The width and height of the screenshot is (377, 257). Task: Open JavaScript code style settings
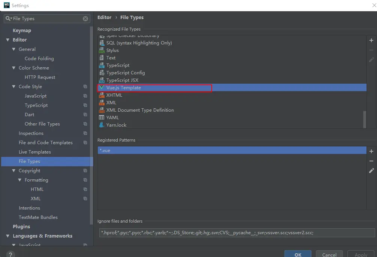pyautogui.click(x=36, y=96)
